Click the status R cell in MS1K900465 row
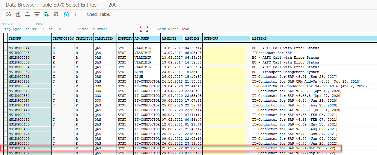 click(77, 129)
